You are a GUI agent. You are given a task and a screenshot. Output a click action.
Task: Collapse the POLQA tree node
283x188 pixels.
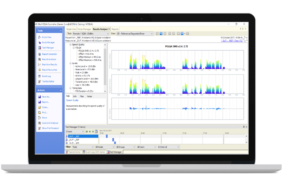pos(74,48)
